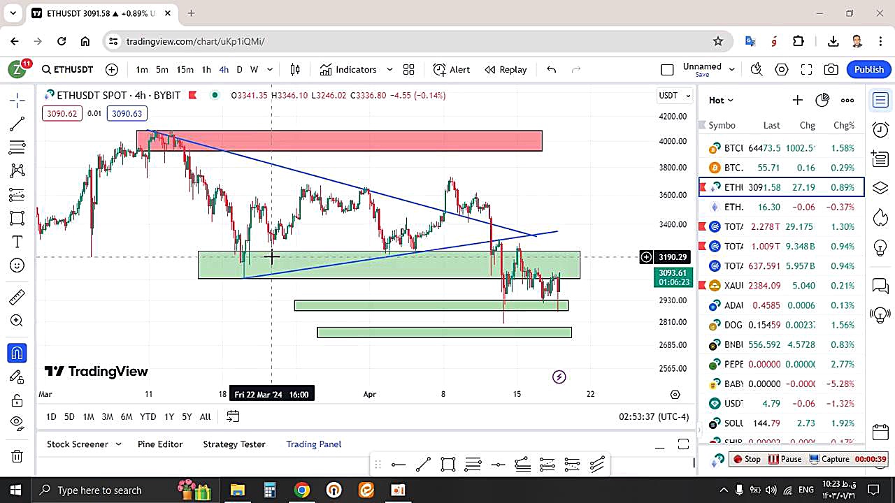Image resolution: width=895 pixels, height=503 pixels.
Task: Open the hotlists flame icon
Action: (880, 218)
